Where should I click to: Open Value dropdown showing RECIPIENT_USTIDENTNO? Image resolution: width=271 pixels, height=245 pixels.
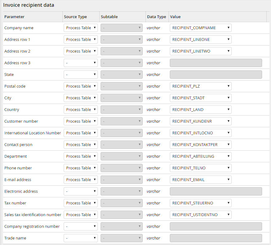[x=201, y=215]
